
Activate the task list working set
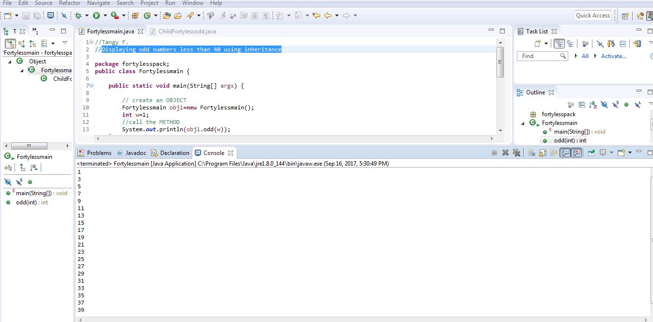pyautogui.click(x=613, y=56)
